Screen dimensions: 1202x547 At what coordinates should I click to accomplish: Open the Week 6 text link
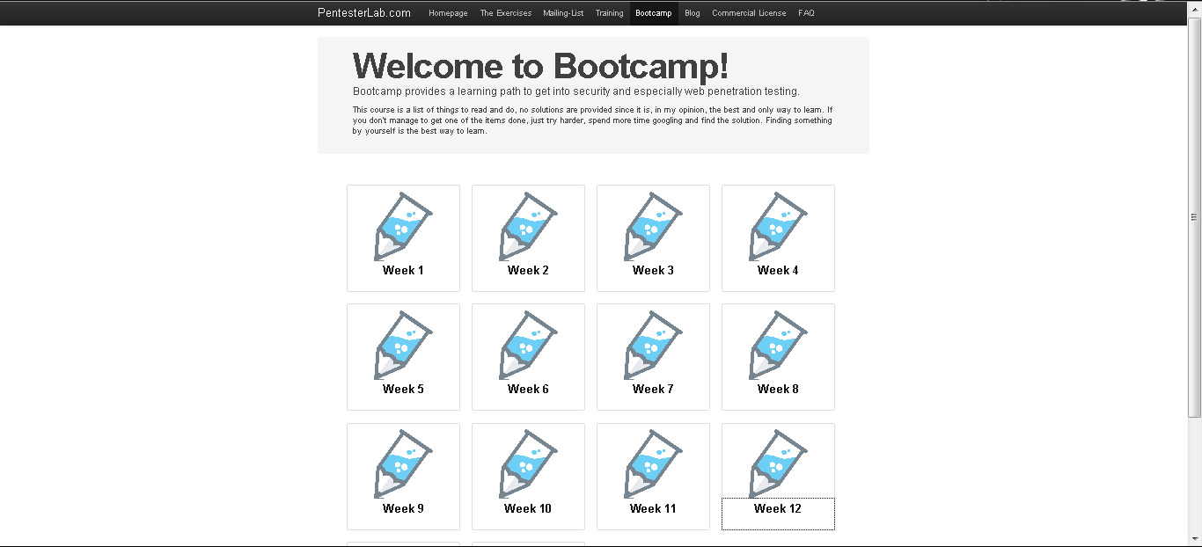[x=528, y=389]
